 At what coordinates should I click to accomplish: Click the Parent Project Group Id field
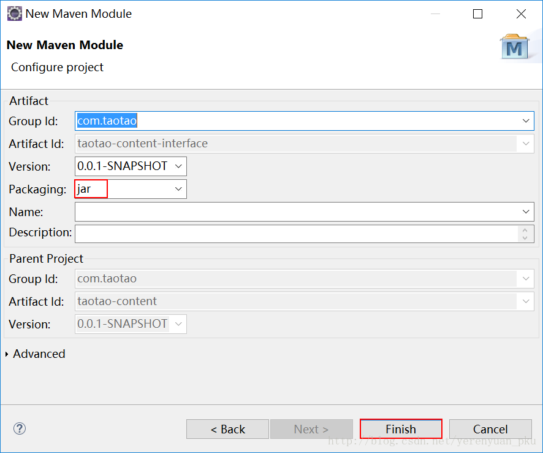pos(305,279)
